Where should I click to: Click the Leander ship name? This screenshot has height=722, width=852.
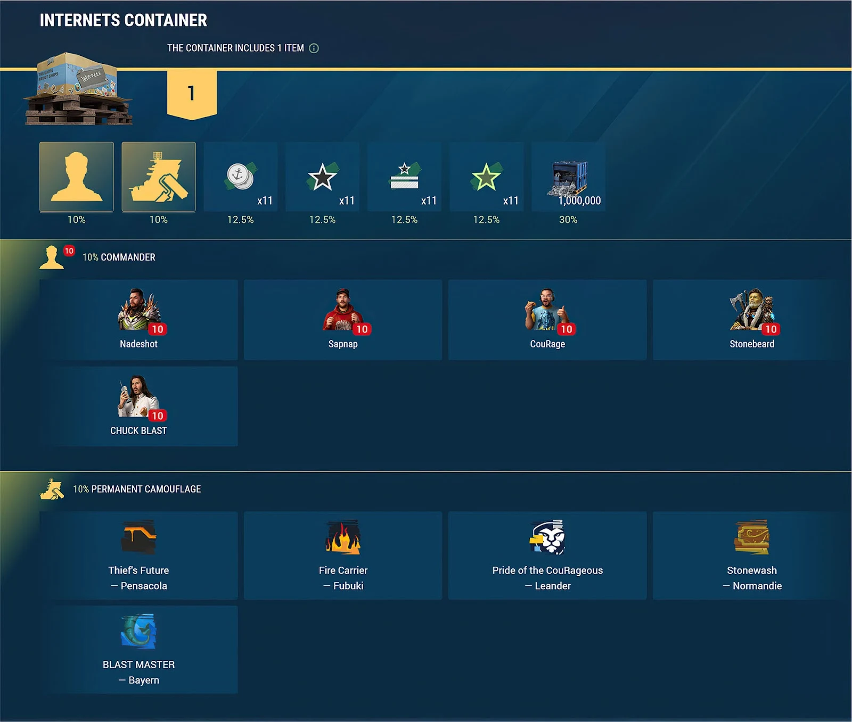(553, 586)
